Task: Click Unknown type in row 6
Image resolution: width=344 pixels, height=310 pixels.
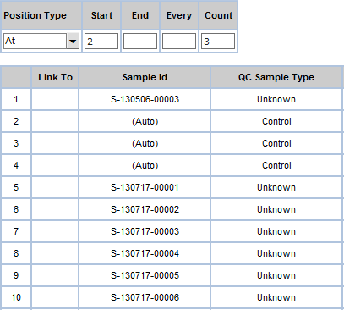Action: click(x=276, y=209)
